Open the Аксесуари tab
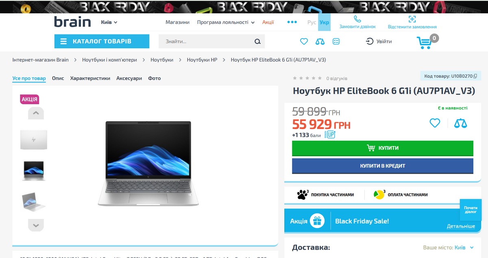The width and height of the screenshot is (488, 258). click(129, 78)
